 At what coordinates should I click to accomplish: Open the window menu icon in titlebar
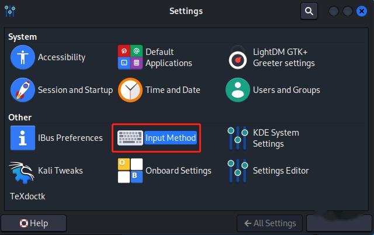[10, 11]
